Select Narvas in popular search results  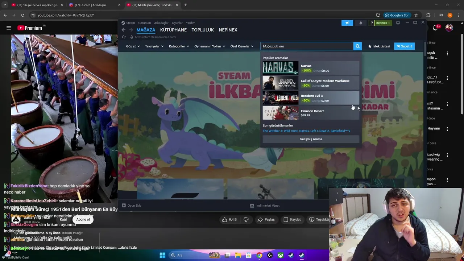pos(311,68)
